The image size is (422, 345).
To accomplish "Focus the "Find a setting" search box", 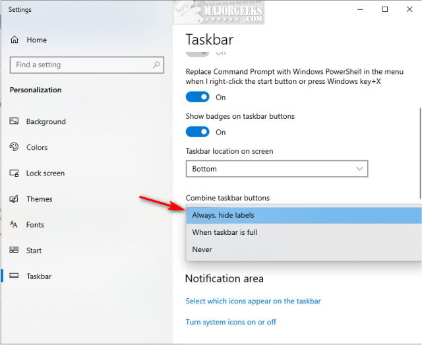I will tap(79, 65).
